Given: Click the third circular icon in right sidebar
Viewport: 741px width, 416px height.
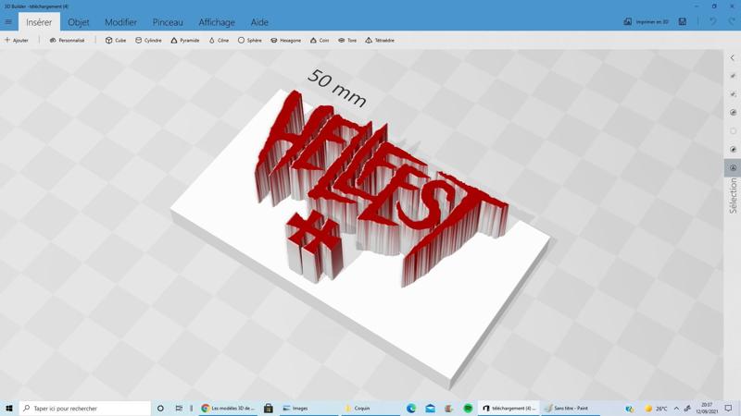Looking at the screenshot, I should pyautogui.click(x=733, y=113).
